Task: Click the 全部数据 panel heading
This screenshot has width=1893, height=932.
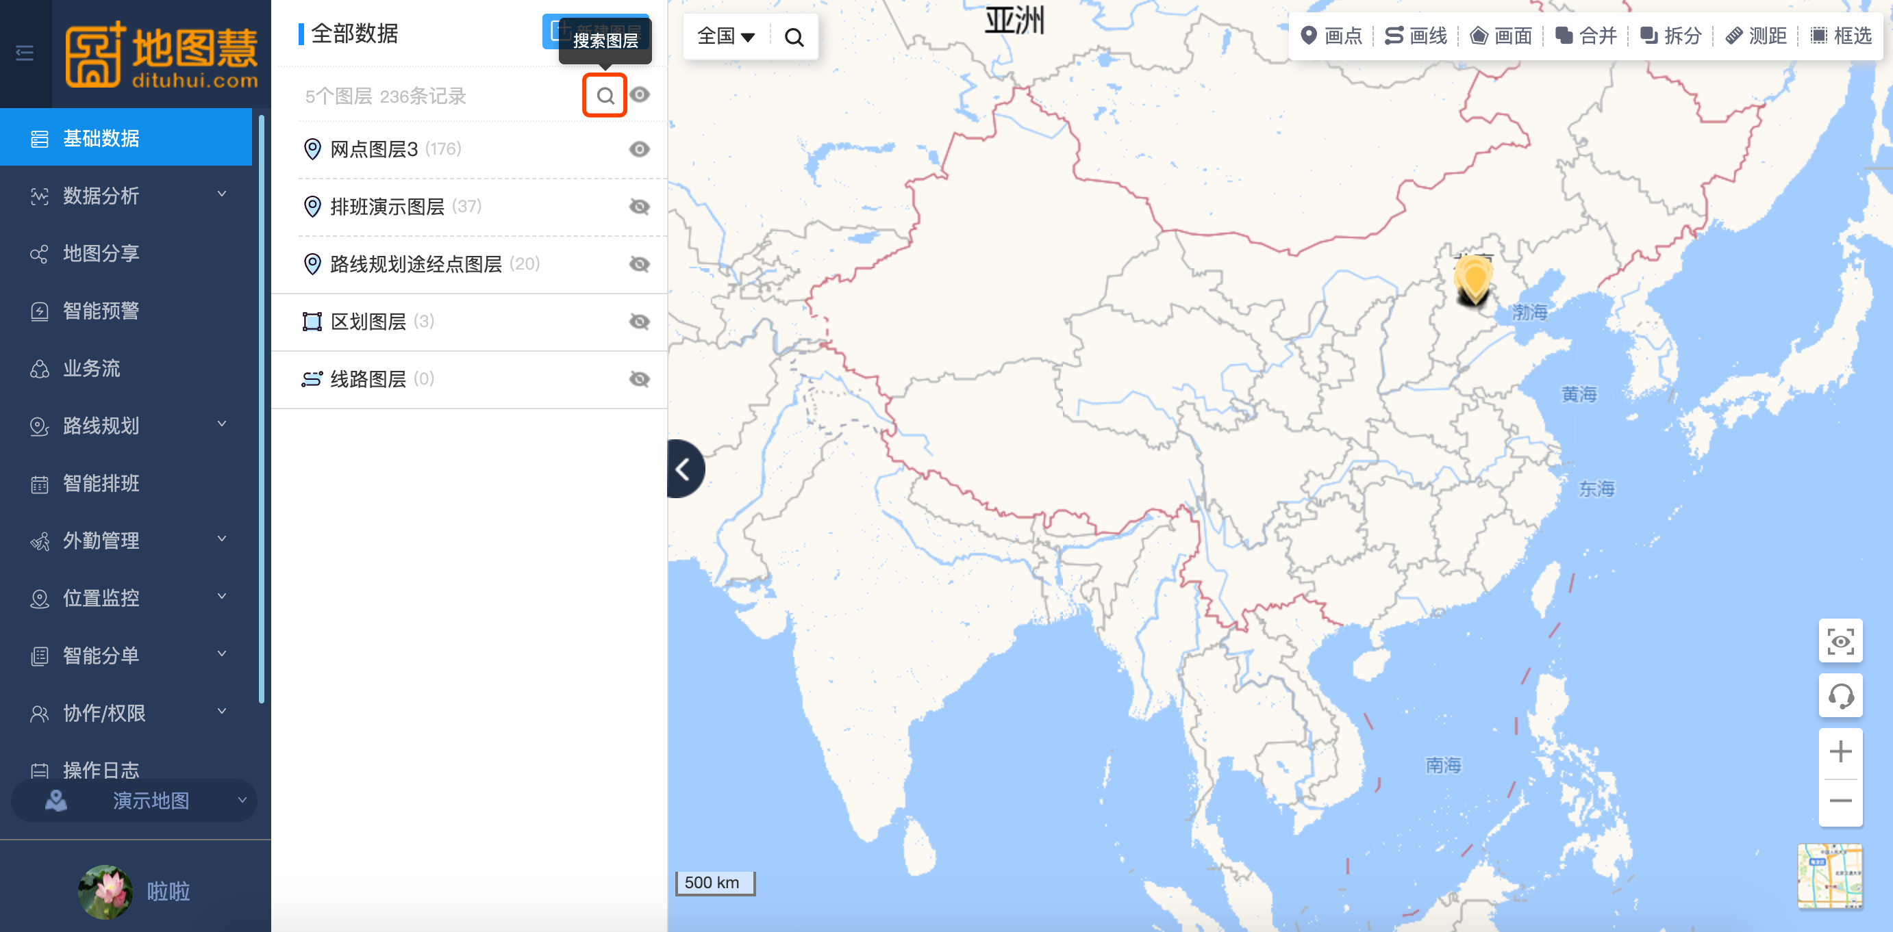Action: click(x=354, y=33)
